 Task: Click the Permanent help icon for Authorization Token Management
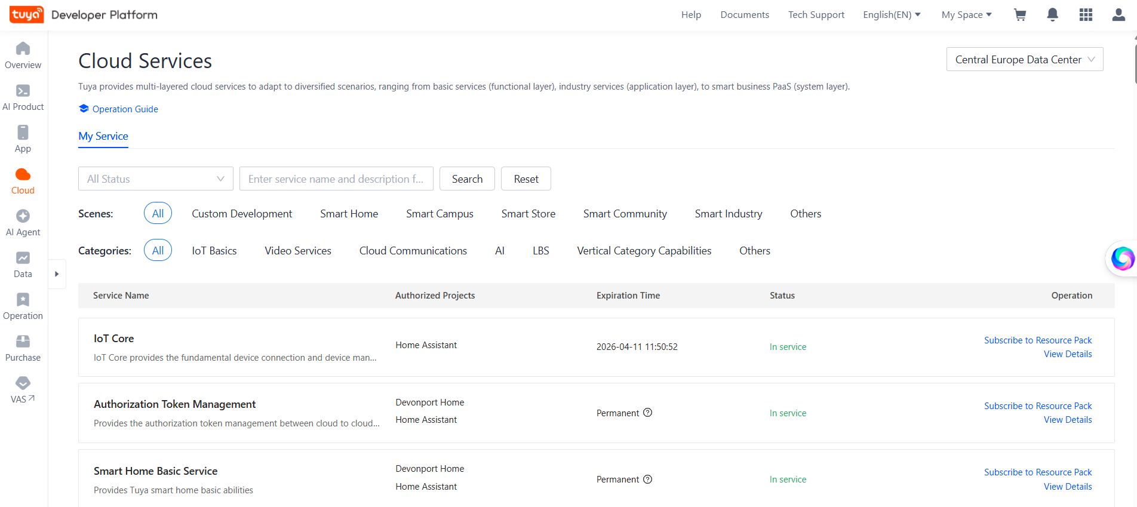click(648, 413)
